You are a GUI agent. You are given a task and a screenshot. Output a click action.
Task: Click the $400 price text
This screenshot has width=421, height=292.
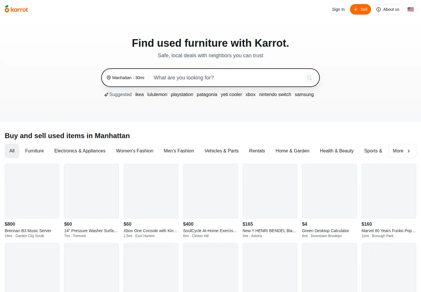point(188,224)
